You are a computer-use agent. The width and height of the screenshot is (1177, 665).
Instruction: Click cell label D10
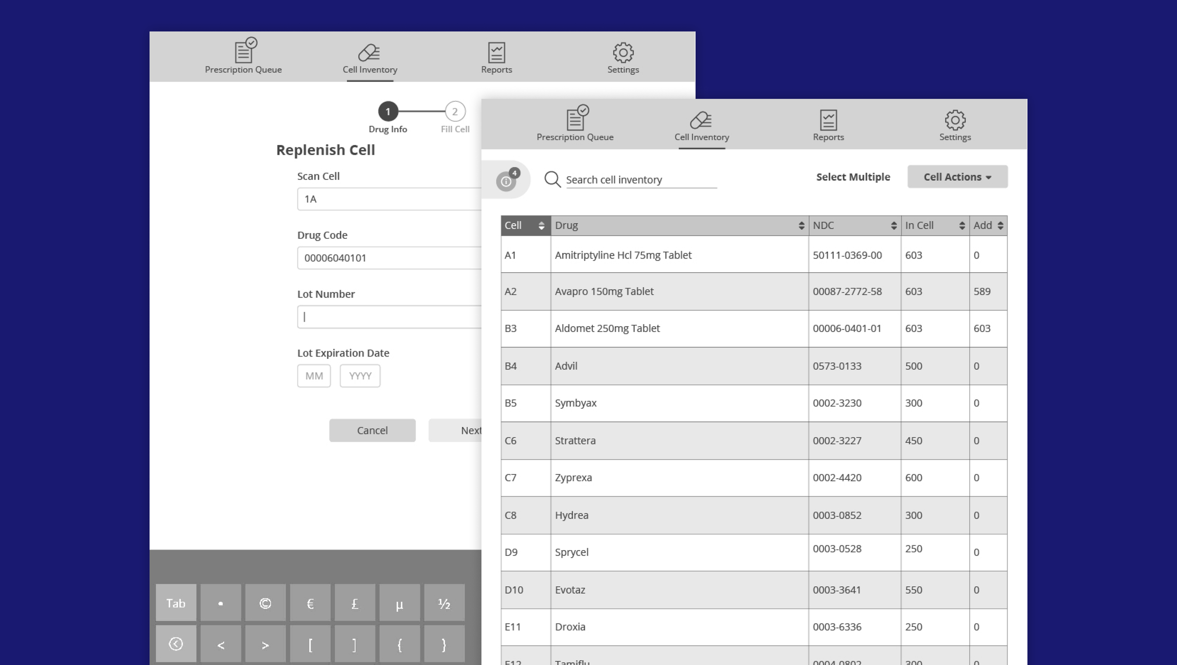[514, 590]
